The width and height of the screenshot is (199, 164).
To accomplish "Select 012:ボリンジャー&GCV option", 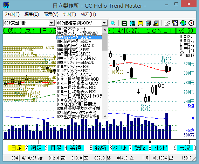I will coord(79,75).
